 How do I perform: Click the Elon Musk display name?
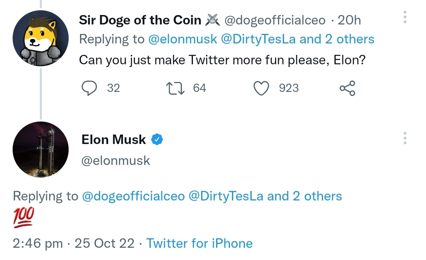point(114,139)
